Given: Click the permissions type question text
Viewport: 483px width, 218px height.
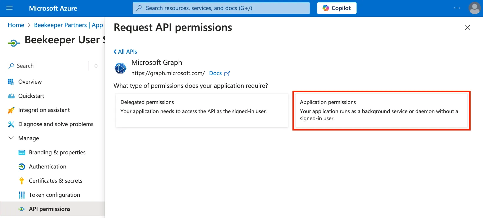Looking at the screenshot, I should tap(191, 86).
